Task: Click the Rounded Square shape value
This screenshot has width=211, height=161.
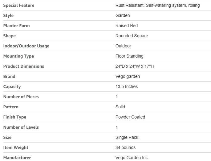Action: (132, 36)
